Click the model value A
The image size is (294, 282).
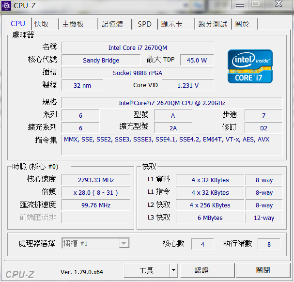pyautogui.click(x=173, y=115)
